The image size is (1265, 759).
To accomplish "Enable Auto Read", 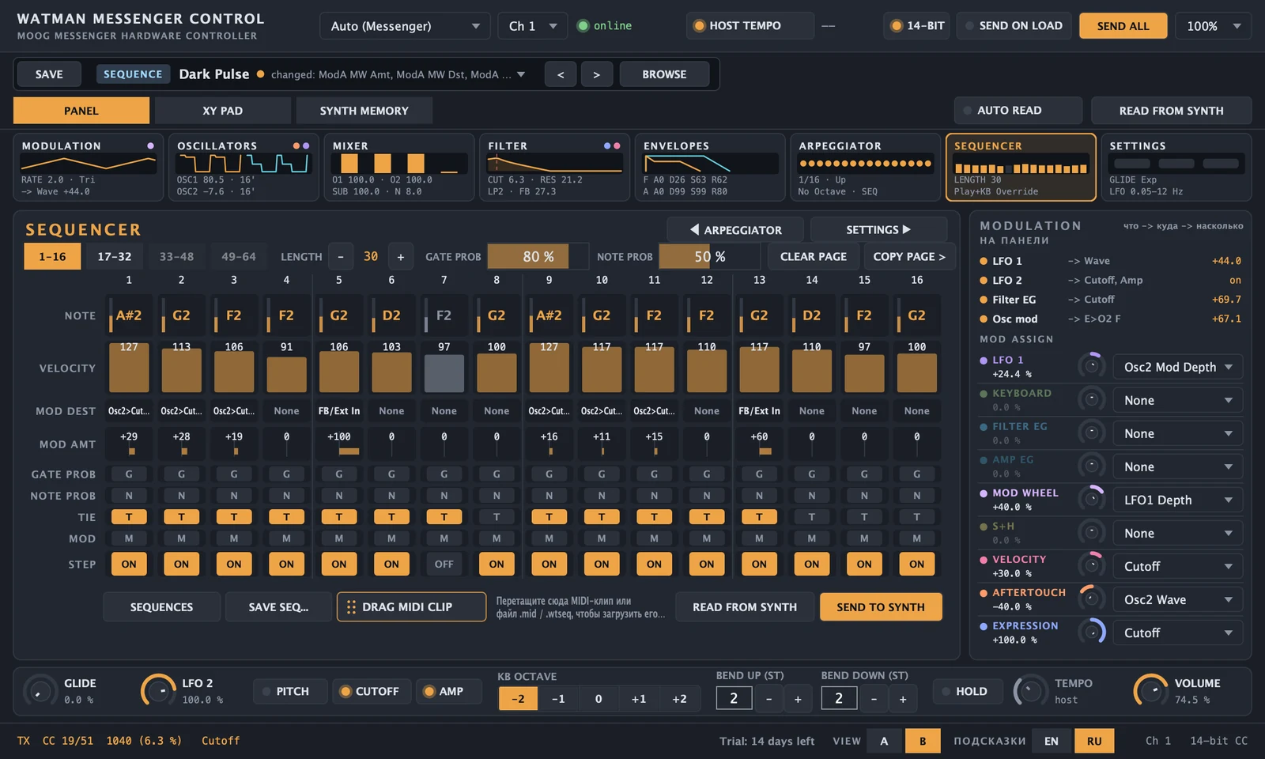I will pyautogui.click(x=1018, y=111).
